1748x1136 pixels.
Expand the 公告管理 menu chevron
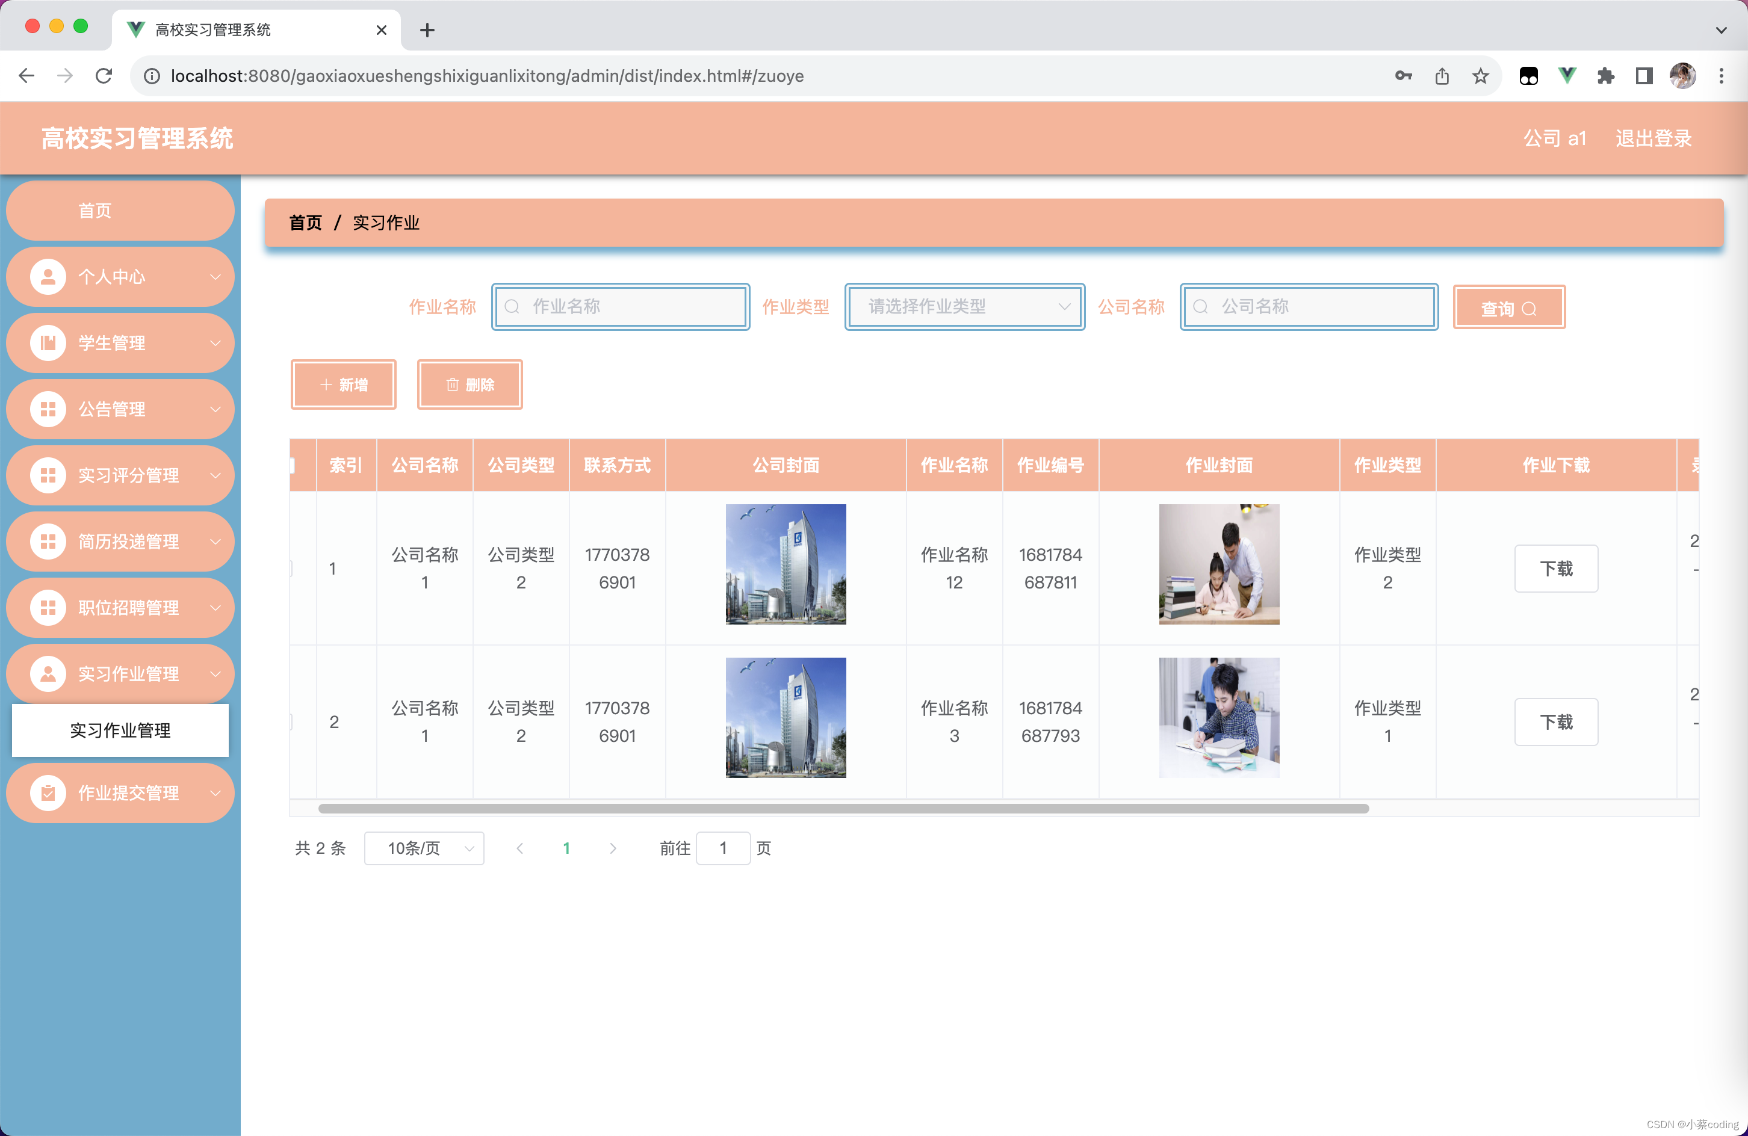click(215, 409)
